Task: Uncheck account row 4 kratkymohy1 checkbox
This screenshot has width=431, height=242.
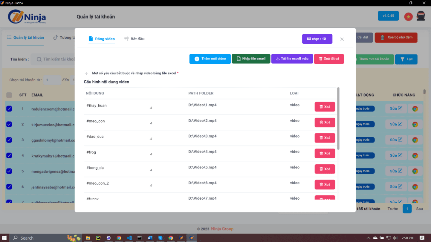Action: pyautogui.click(x=9, y=155)
